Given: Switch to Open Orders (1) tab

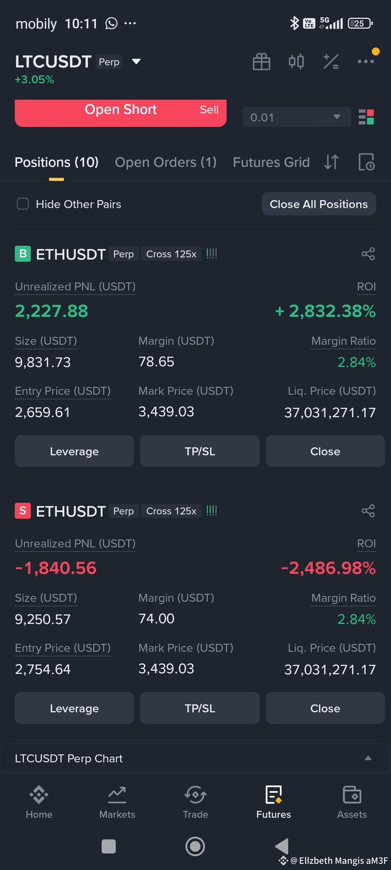Looking at the screenshot, I should pyautogui.click(x=166, y=162).
